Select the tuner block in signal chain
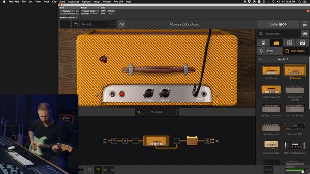 [114, 141]
